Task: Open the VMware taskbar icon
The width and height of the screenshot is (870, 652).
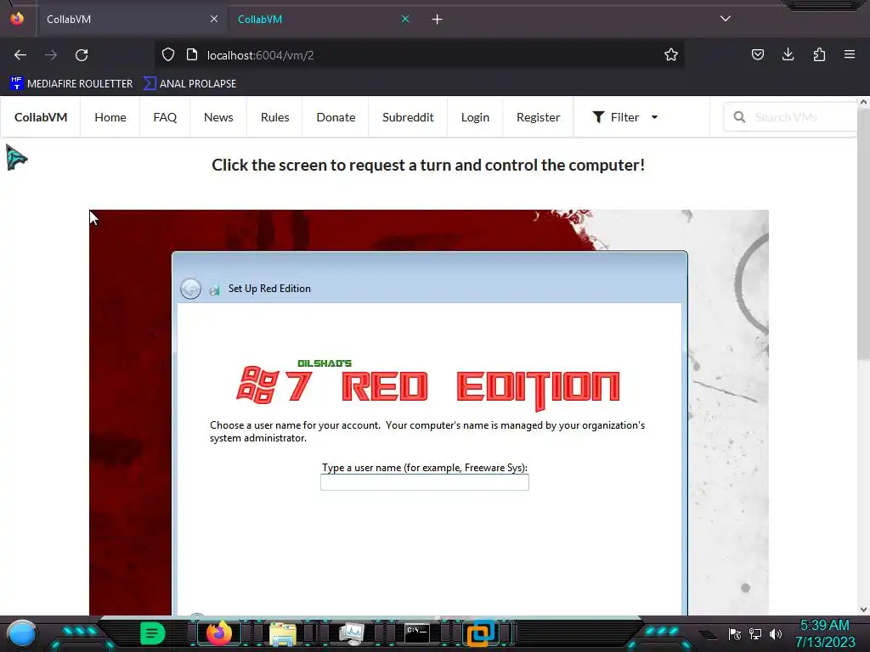Action: [481, 633]
